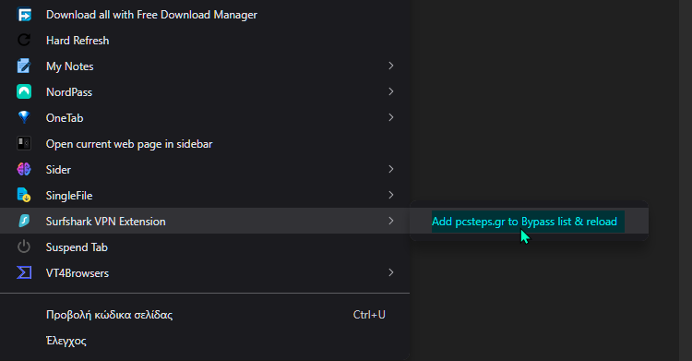
Task: Click the My Notes notepad icon
Action: [x=24, y=66]
